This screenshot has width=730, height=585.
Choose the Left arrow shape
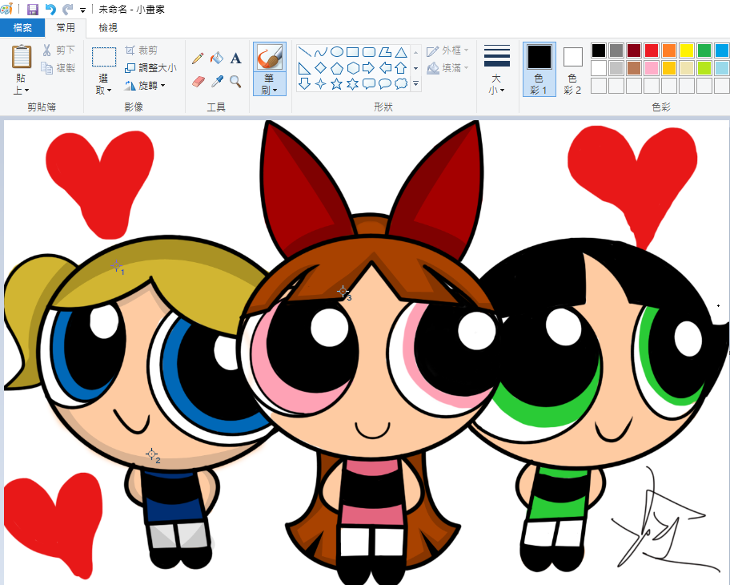pyautogui.click(x=385, y=68)
